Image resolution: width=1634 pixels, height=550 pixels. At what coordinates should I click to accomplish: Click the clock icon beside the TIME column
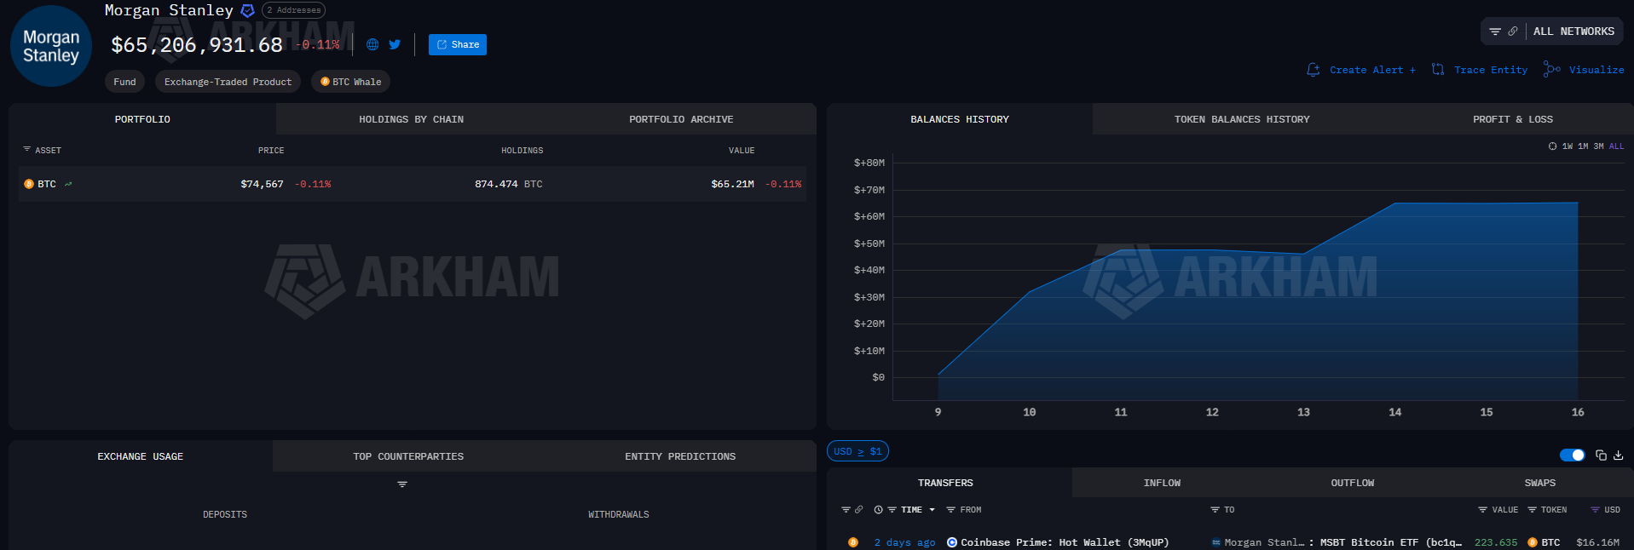[x=878, y=510]
